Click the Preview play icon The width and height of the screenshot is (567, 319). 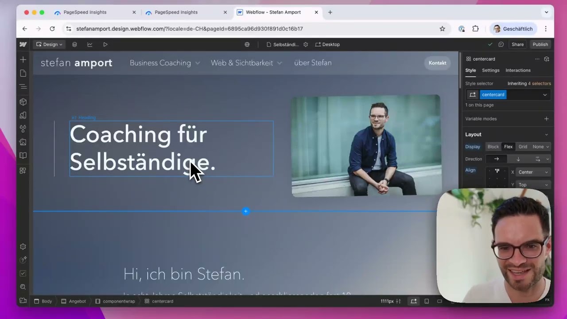[105, 44]
